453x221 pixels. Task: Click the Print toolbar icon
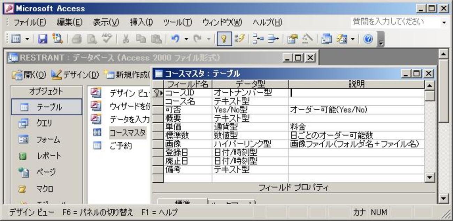coord(76,39)
